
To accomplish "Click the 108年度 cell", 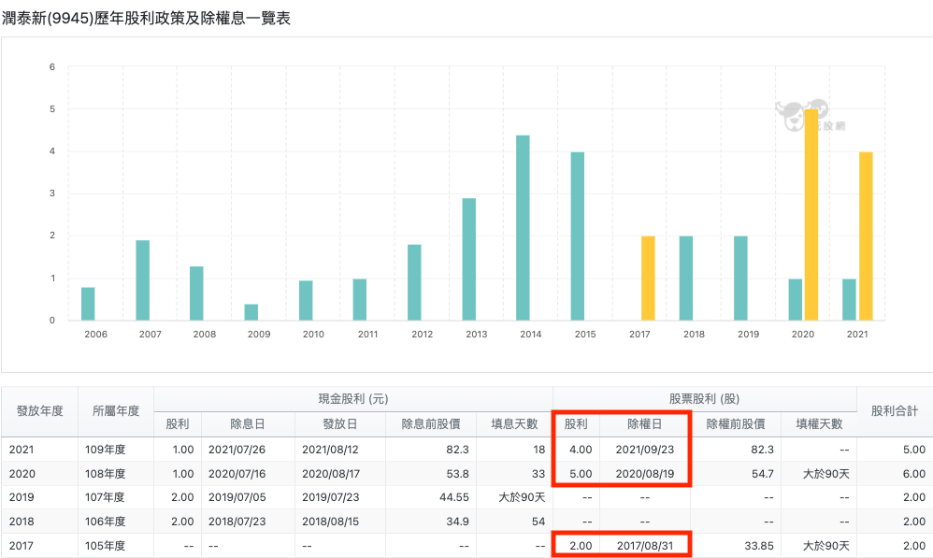I will coord(115,474).
